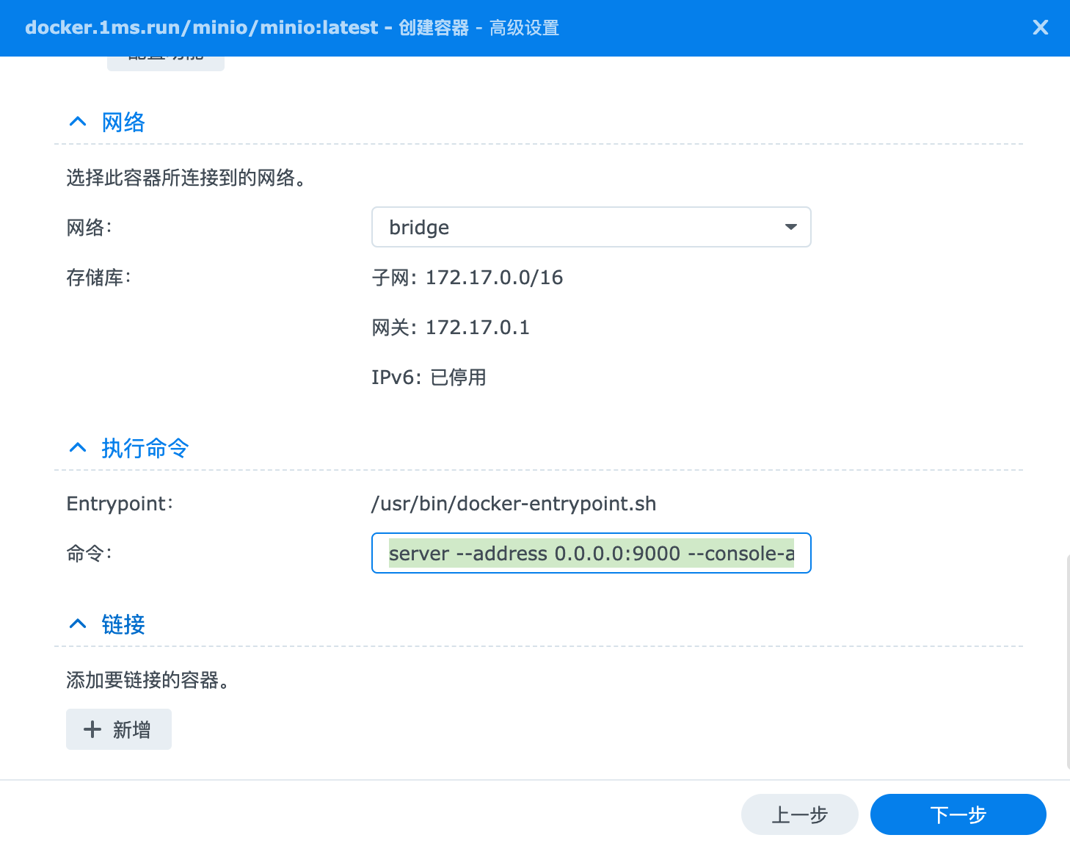Screen dimensions: 1070x846
Task: Click 新增 to add a link
Action: coord(119,729)
